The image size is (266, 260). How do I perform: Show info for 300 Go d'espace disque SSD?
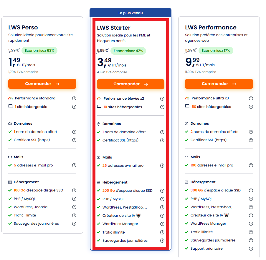coord(251,190)
